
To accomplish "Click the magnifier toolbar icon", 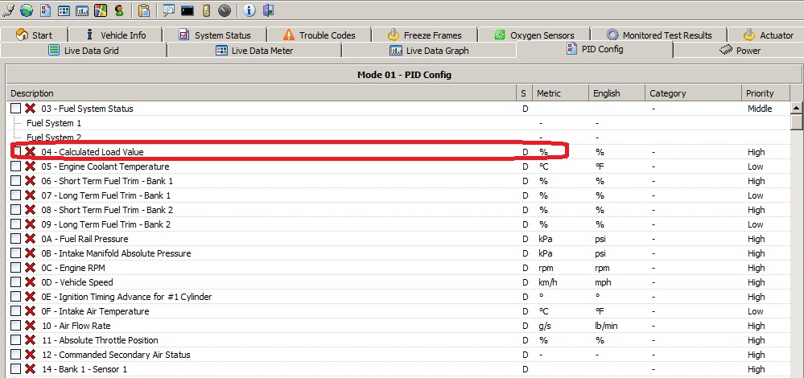I will coord(169,10).
